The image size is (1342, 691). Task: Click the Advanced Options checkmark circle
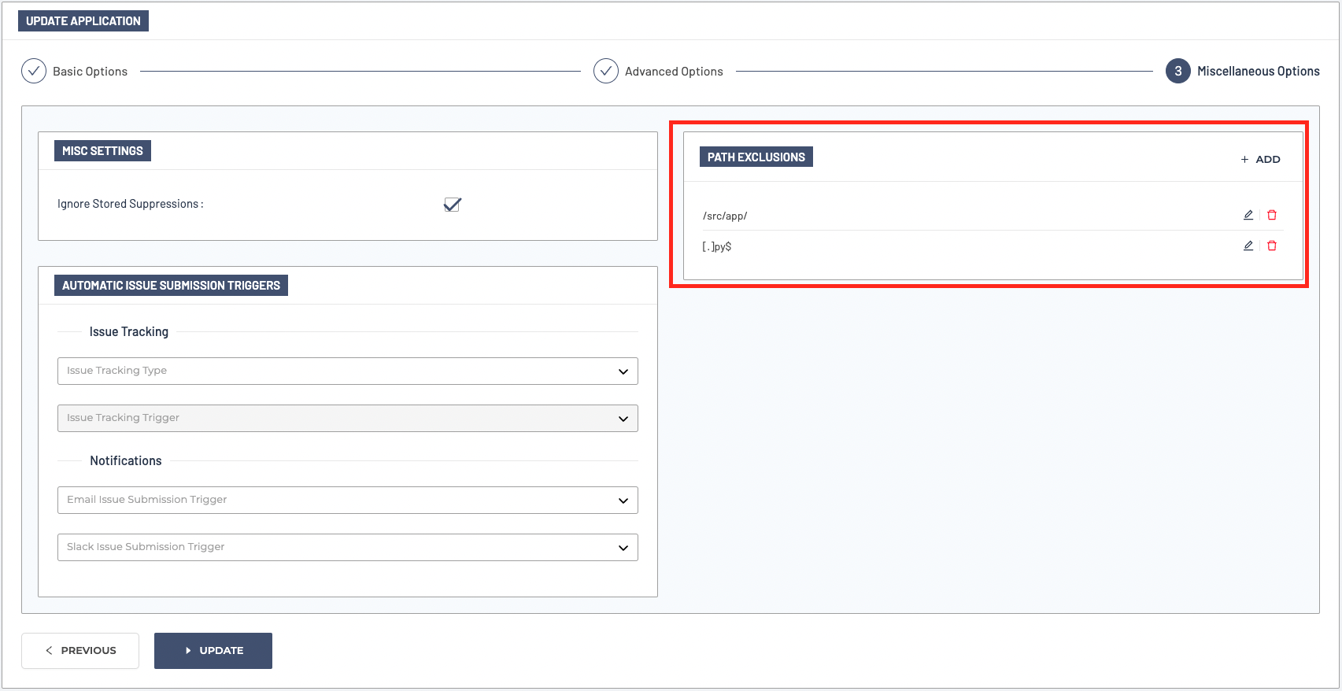[605, 71]
